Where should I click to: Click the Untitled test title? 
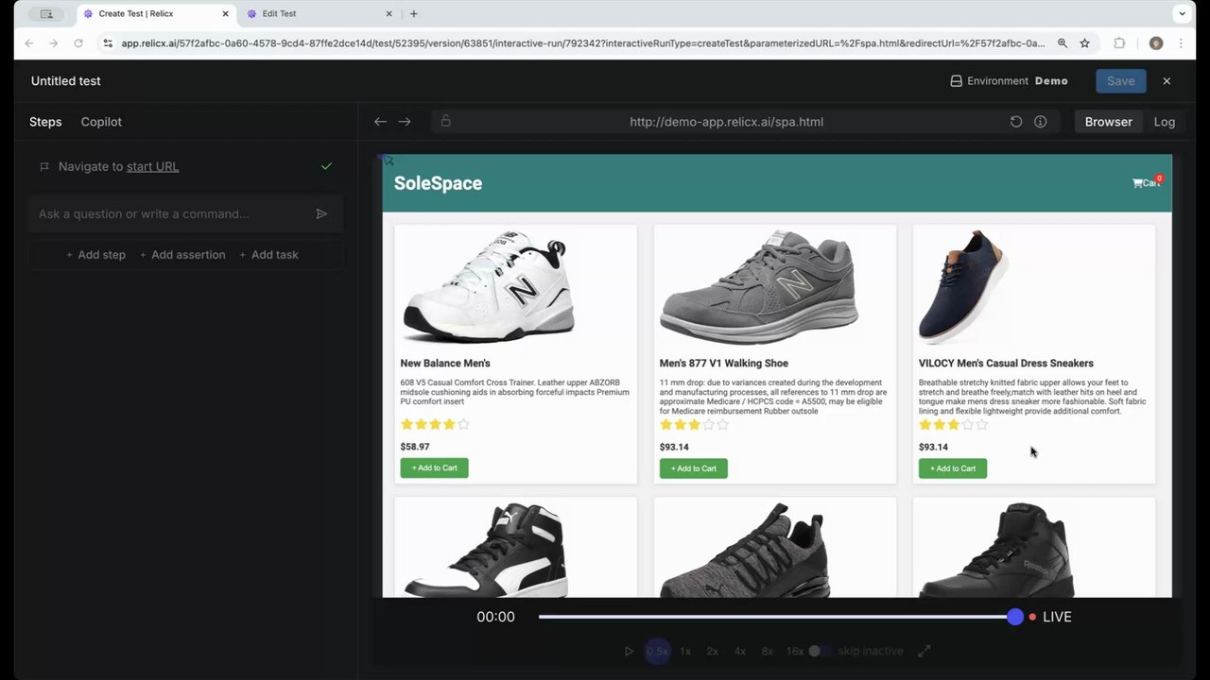point(66,81)
